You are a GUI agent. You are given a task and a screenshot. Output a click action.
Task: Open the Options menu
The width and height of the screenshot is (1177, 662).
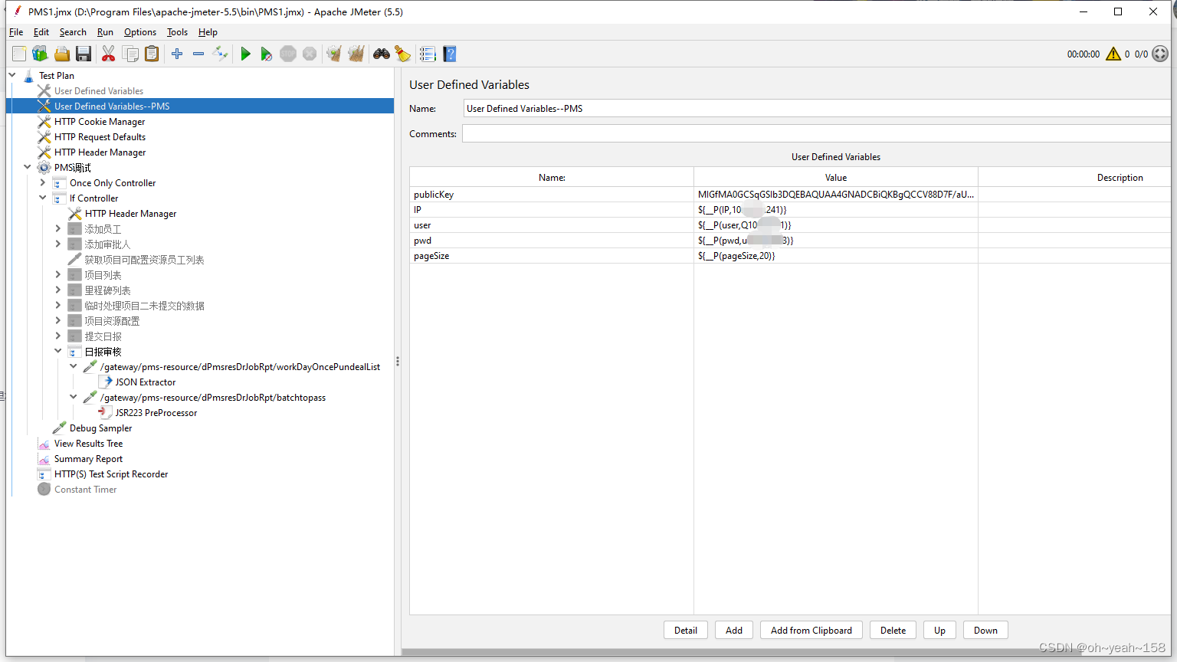tap(140, 32)
